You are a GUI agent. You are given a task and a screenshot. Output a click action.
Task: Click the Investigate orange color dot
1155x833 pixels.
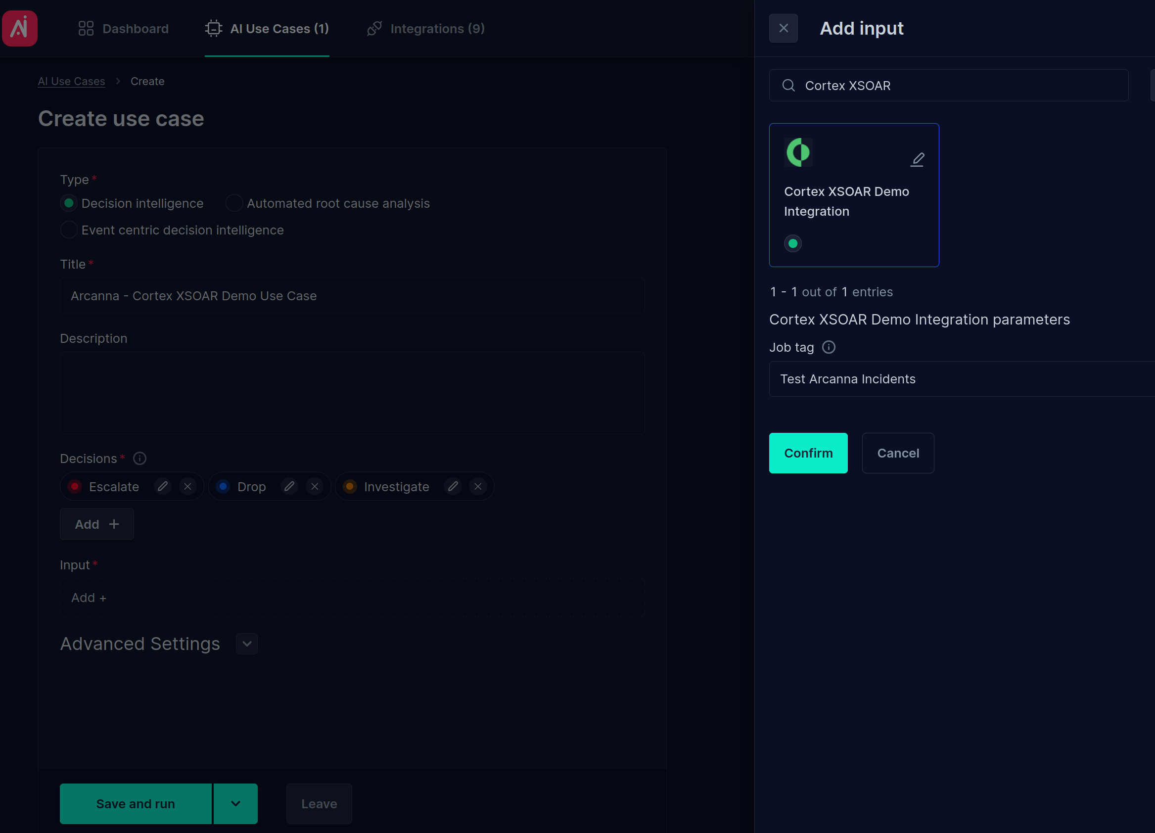[x=350, y=487]
